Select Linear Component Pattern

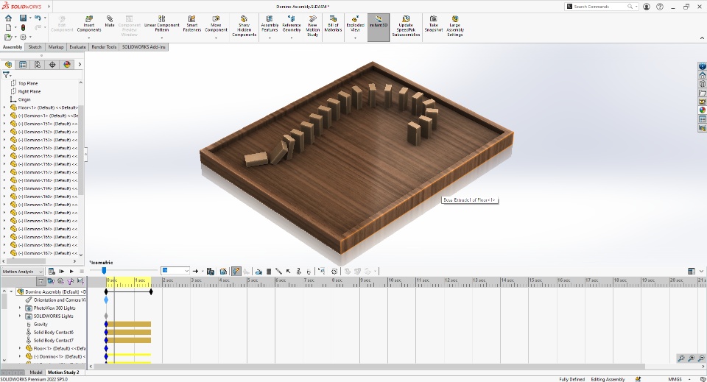[162, 24]
